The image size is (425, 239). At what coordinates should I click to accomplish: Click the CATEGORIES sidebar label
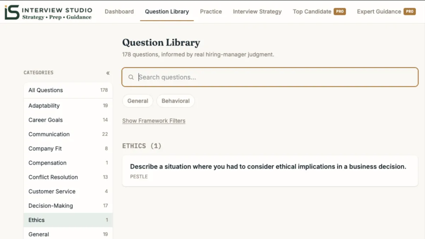point(39,73)
